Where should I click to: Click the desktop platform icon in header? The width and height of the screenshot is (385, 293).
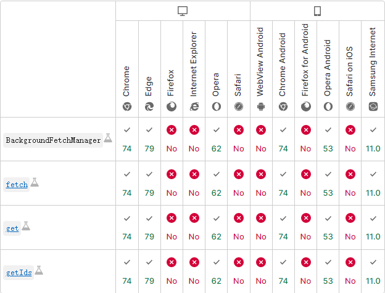[x=183, y=11]
